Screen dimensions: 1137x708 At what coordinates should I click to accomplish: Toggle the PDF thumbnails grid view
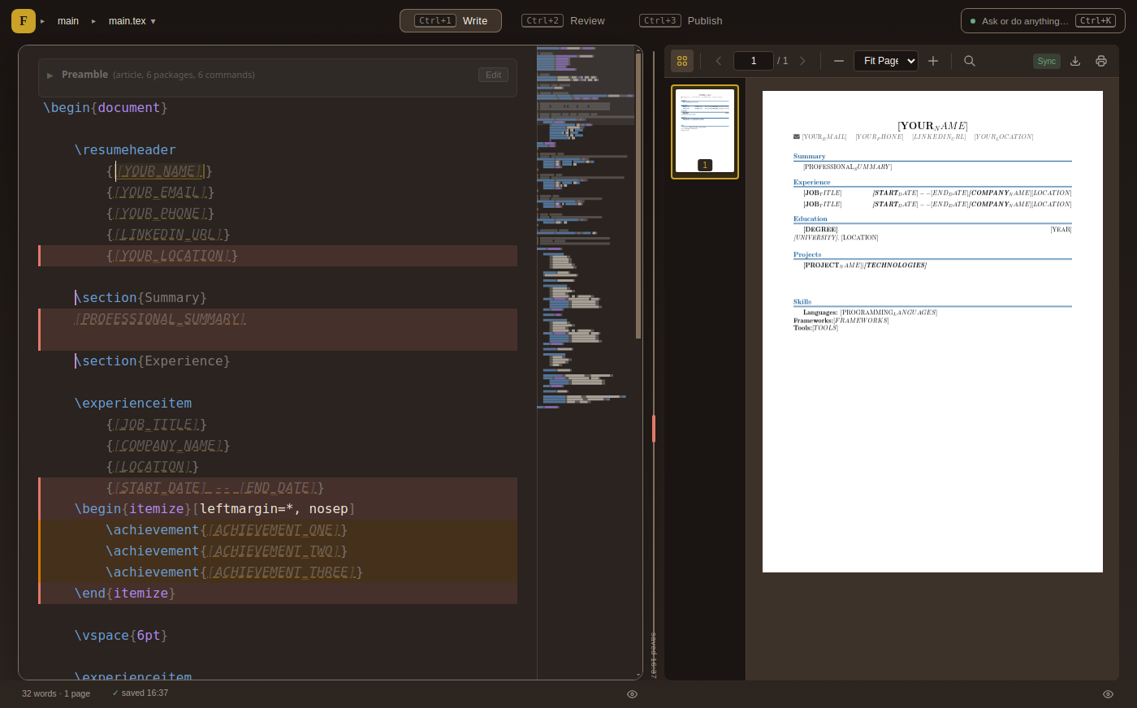coord(682,61)
